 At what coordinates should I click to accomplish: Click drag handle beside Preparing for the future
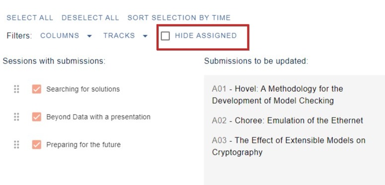(16, 144)
